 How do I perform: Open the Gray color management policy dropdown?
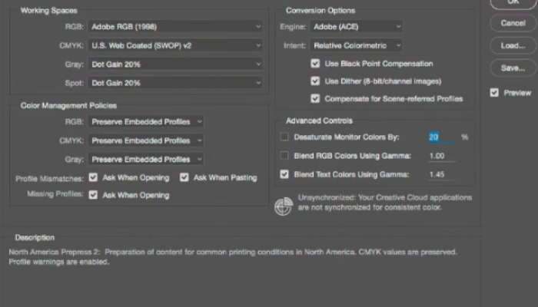pos(145,159)
